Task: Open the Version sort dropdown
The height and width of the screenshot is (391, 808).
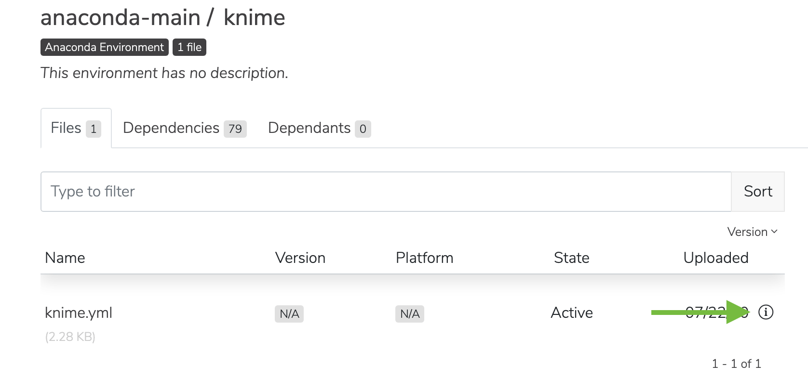Action: (752, 232)
